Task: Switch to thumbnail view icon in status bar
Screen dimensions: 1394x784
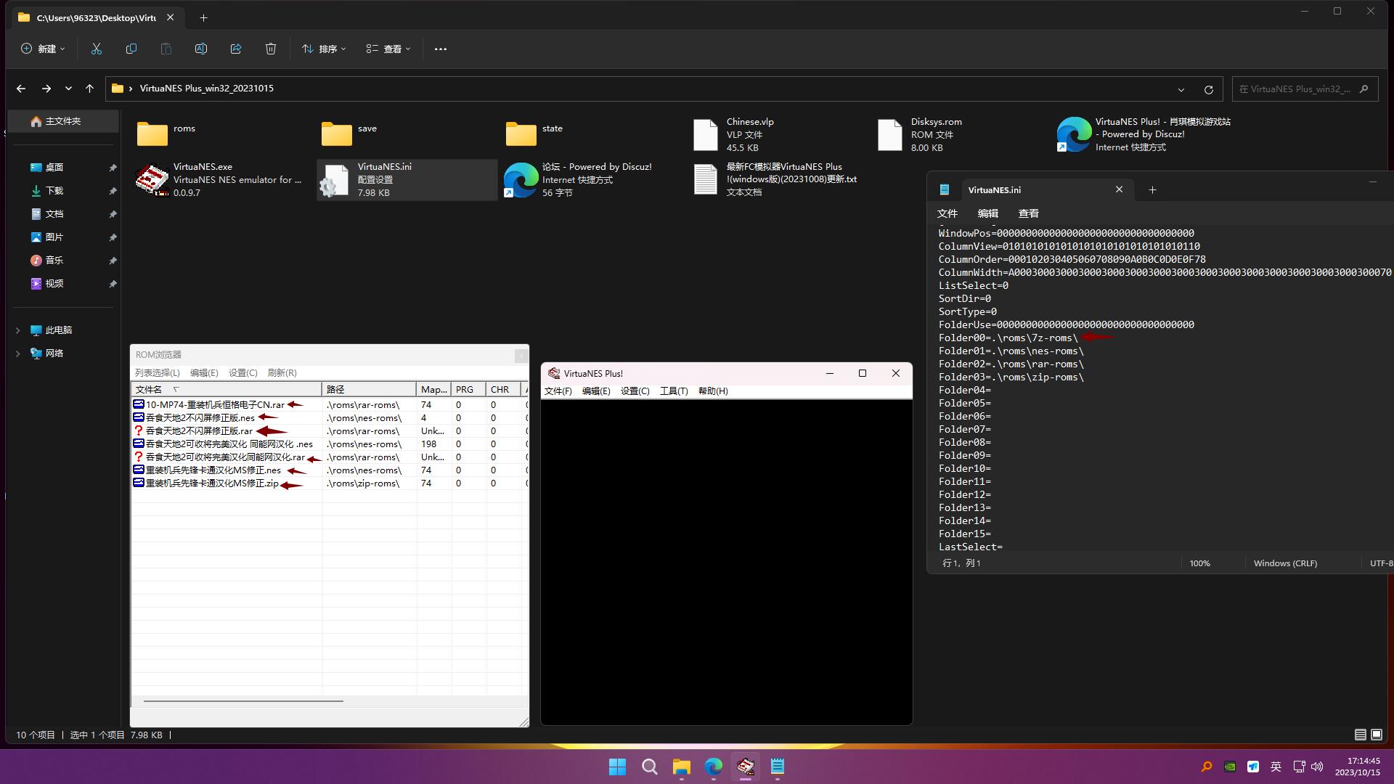Action: point(1376,735)
